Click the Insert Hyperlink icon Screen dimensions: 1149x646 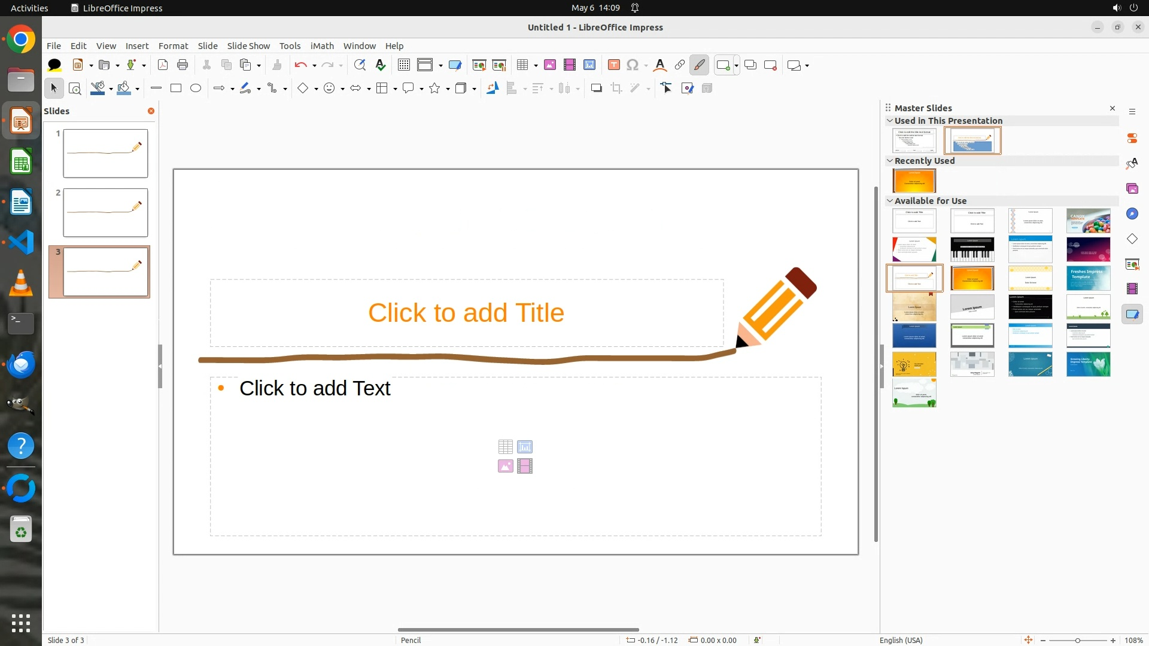(x=680, y=65)
